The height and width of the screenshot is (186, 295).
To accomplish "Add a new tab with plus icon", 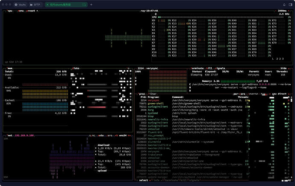I will click(x=91, y=5).
